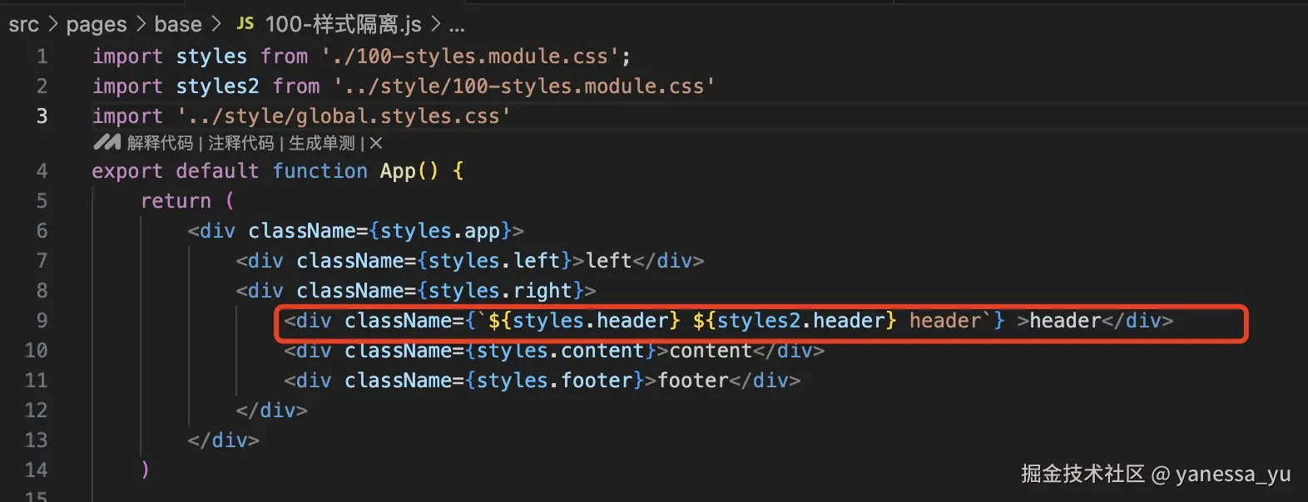The width and height of the screenshot is (1308, 502).
Task: Click the closing parenthesis on line 14
Action: coord(146,470)
